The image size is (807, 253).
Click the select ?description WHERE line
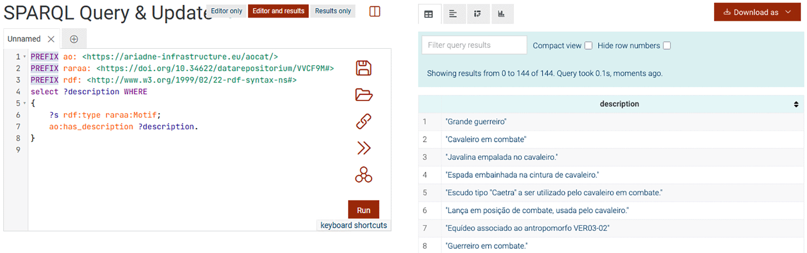89,92
